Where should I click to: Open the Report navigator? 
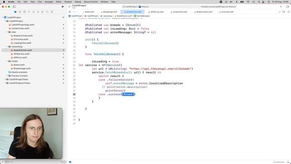[52, 12]
